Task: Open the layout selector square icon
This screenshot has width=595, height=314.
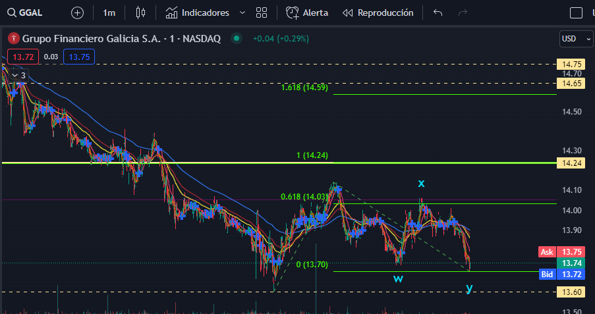Action: pyautogui.click(x=576, y=13)
